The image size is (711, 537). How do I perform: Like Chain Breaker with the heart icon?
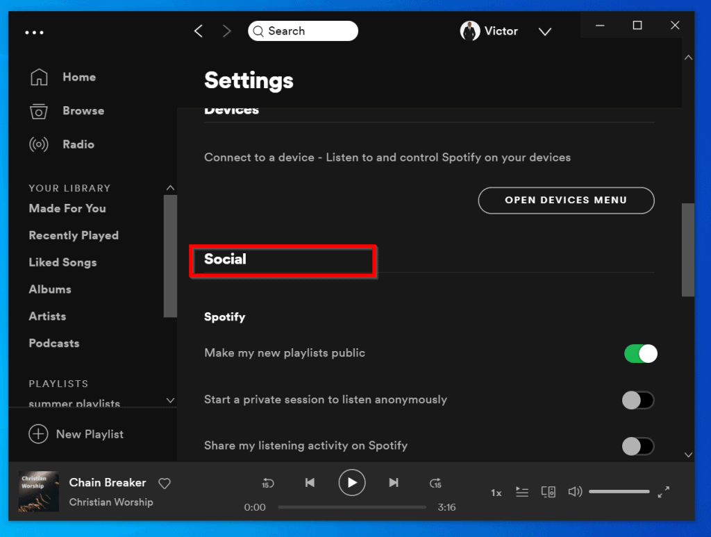[165, 484]
